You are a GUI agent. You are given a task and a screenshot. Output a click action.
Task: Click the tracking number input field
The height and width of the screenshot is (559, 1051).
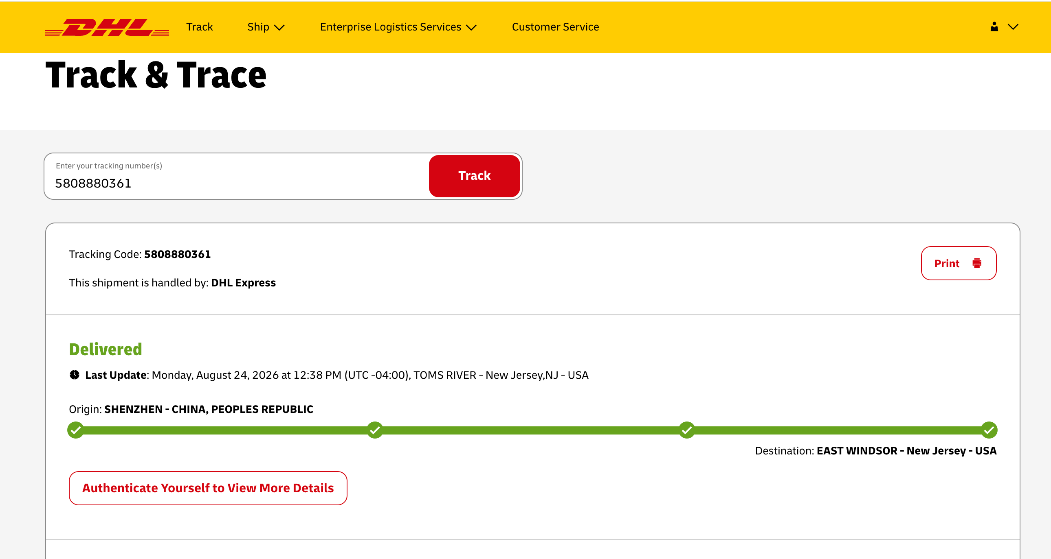[237, 176]
